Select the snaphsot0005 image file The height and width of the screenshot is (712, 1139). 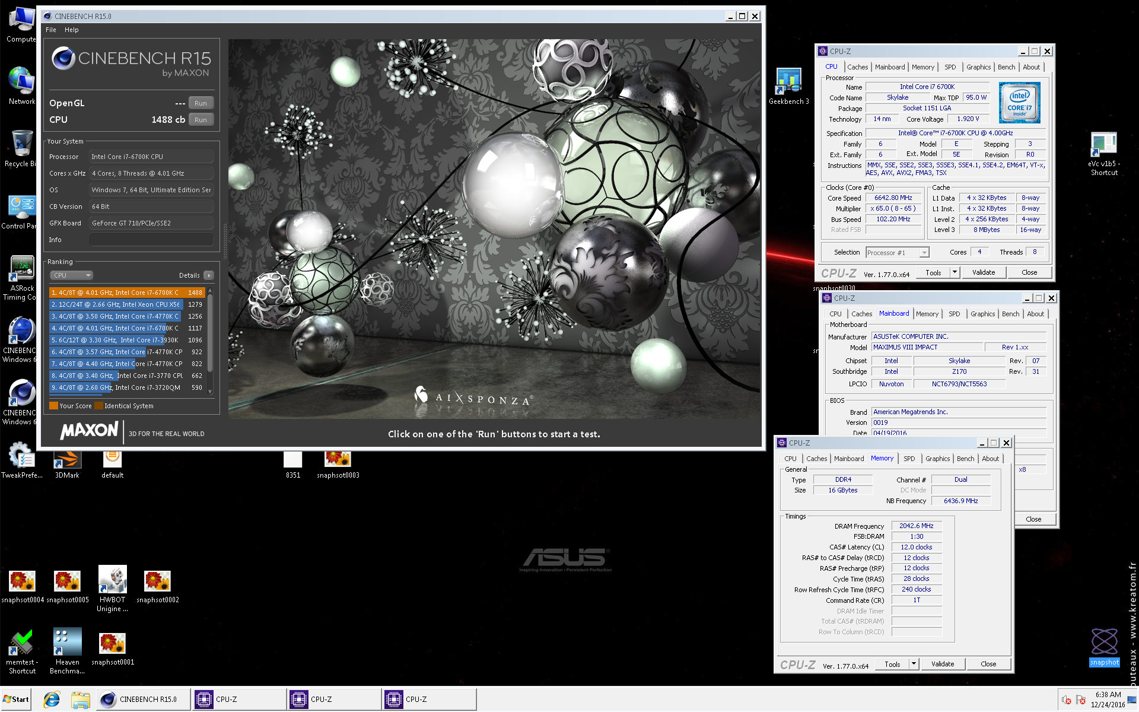pyautogui.click(x=68, y=587)
